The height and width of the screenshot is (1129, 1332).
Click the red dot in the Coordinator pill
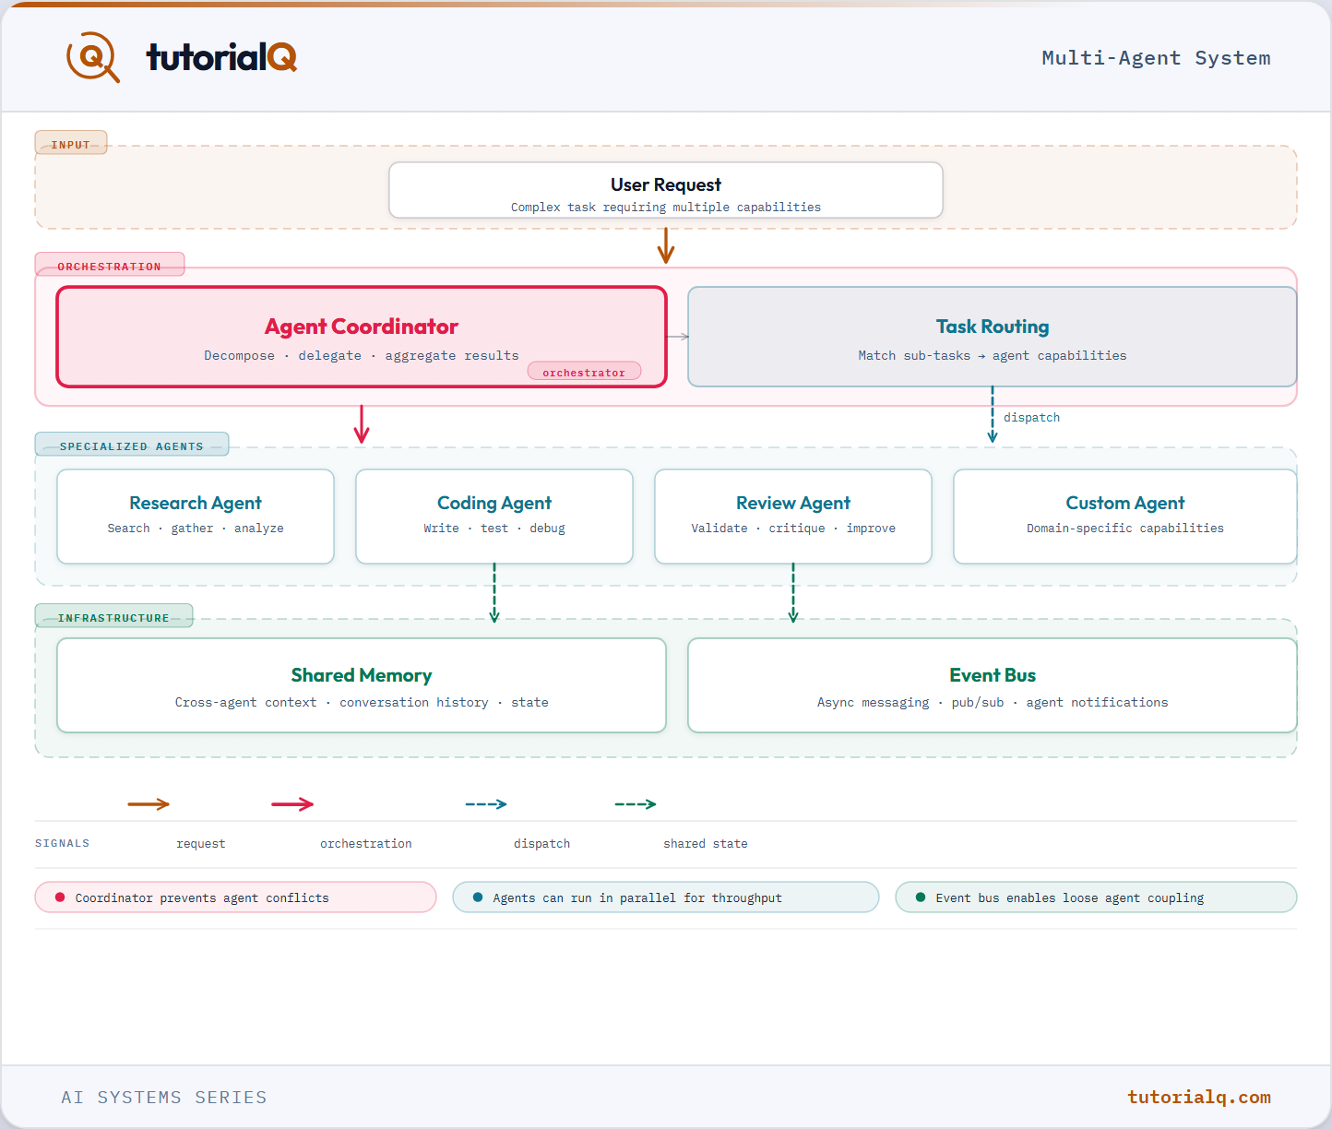pyautogui.click(x=60, y=897)
